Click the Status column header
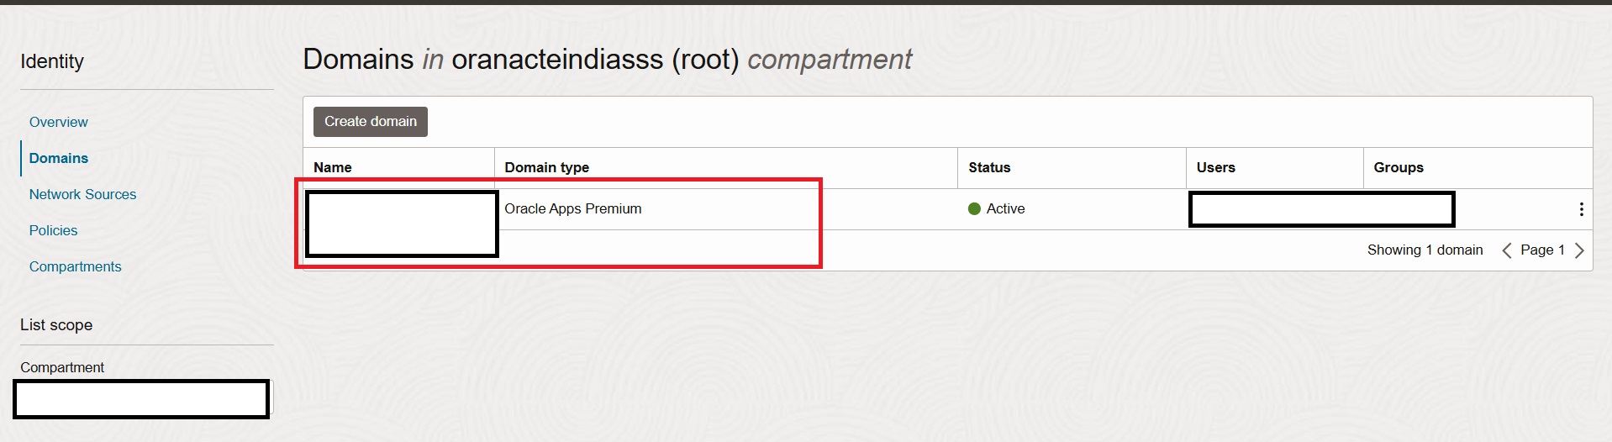This screenshot has width=1612, height=442. [989, 167]
